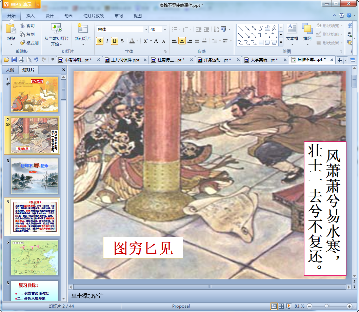Click the text direction icon
Viewport: 359px width, 312px height.
coord(216,29)
